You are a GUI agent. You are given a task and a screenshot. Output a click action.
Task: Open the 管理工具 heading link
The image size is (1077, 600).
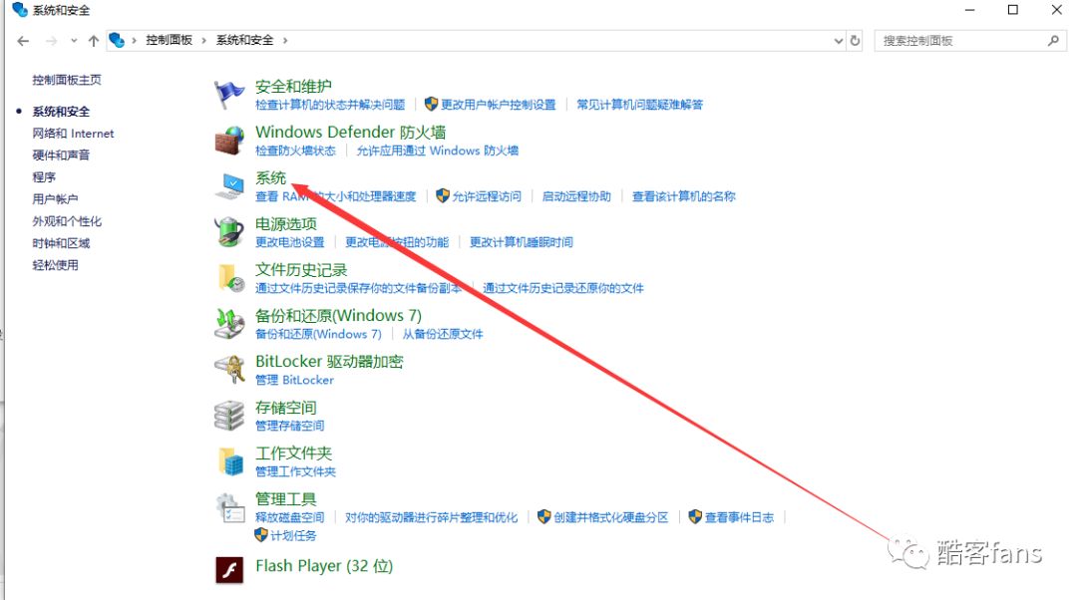[x=286, y=499]
